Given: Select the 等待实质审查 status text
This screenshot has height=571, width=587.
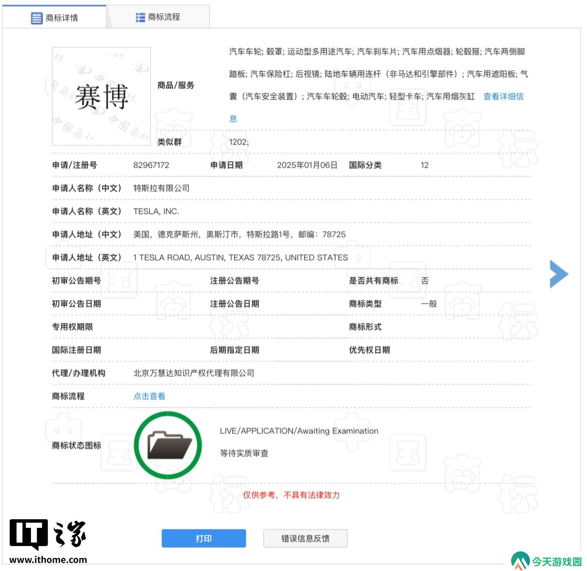Looking at the screenshot, I should tap(244, 453).
